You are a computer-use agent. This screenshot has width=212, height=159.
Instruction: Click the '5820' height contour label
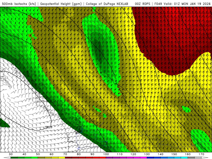(49, 127)
